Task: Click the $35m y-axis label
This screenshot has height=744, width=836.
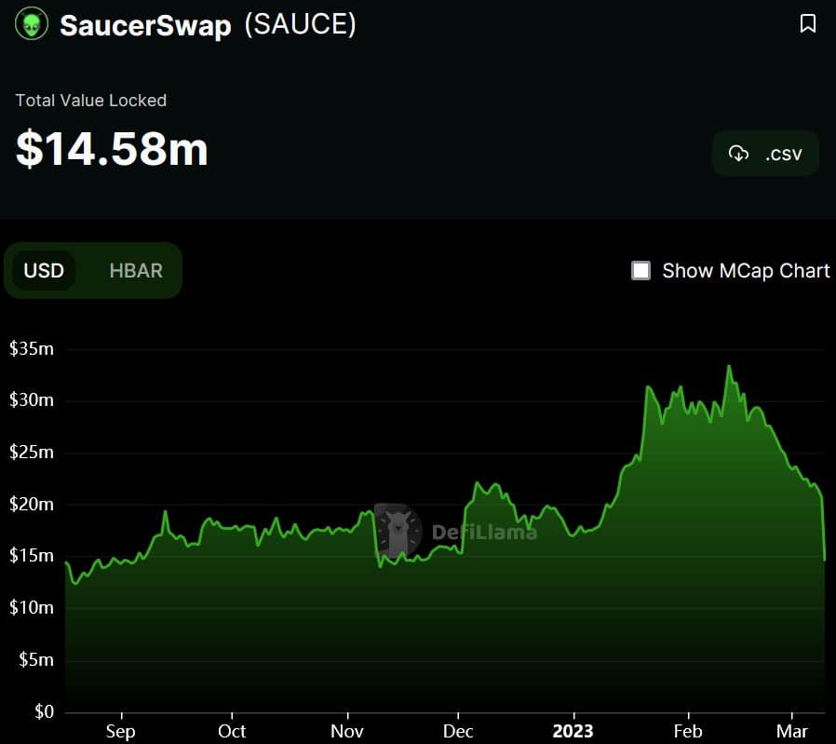Action: click(x=31, y=349)
